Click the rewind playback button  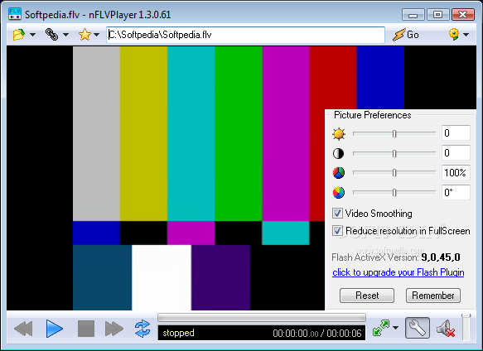point(23,329)
